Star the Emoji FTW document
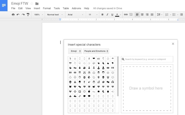Screen dimensions: 185x115 tap(32, 4)
